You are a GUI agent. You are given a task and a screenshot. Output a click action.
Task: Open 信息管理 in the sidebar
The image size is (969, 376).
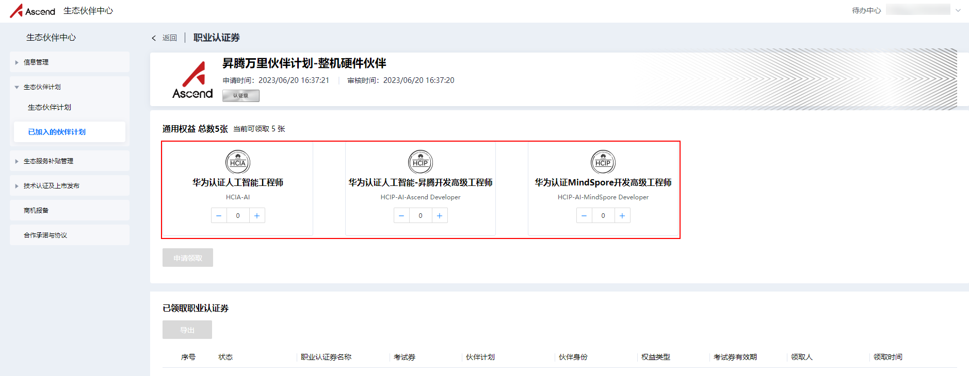click(x=70, y=62)
